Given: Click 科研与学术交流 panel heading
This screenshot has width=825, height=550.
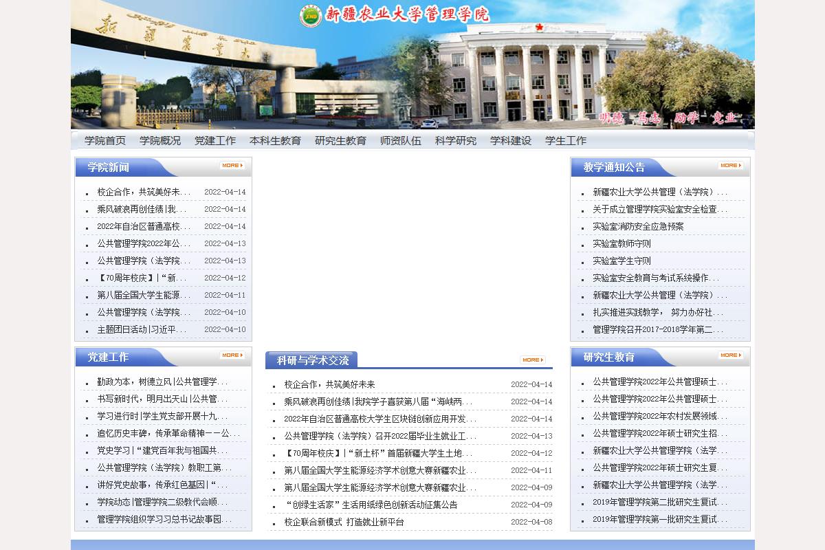Looking at the screenshot, I should pyautogui.click(x=313, y=360).
